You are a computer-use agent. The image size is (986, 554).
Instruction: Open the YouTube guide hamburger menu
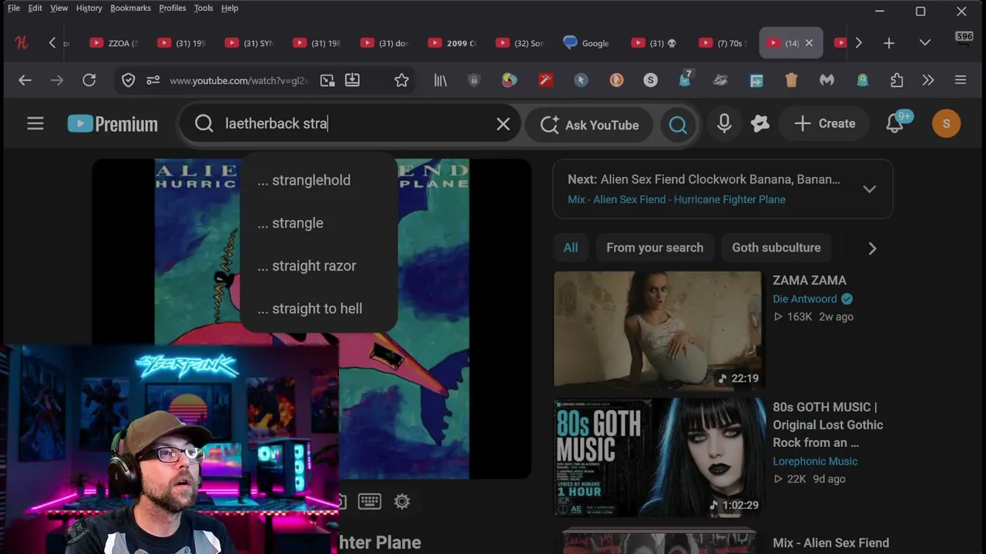click(35, 124)
